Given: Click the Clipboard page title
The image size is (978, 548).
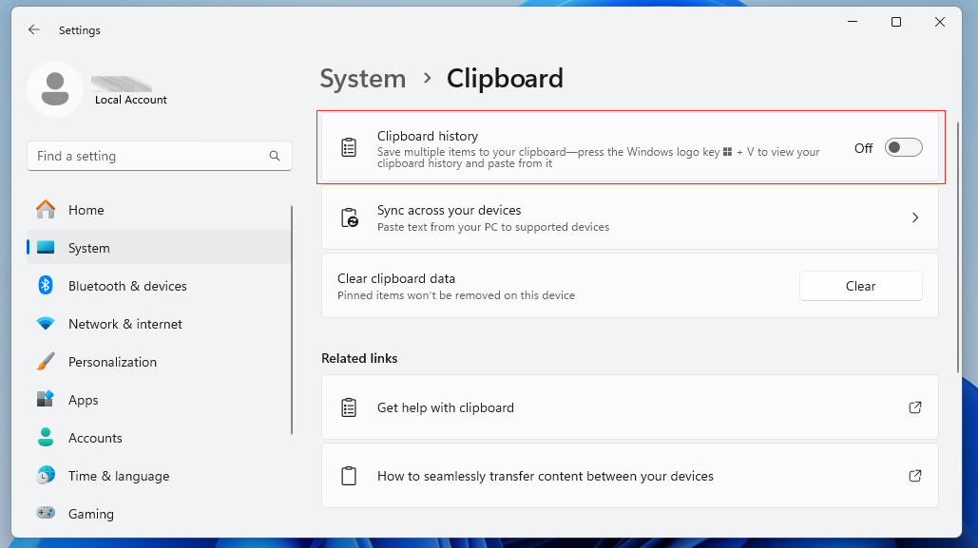Looking at the screenshot, I should [x=505, y=79].
